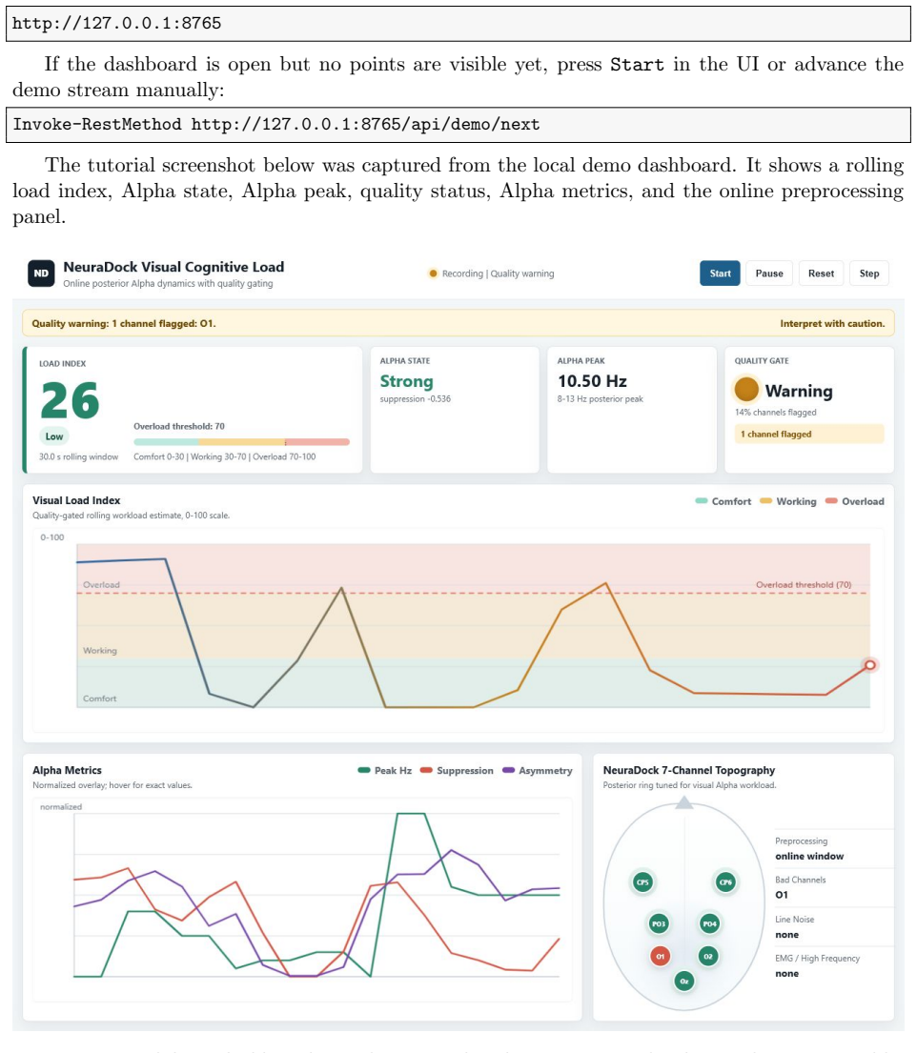The height and width of the screenshot is (1053, 917).
Task: Toggle the Suppression legend series
Action: point(457,770)
